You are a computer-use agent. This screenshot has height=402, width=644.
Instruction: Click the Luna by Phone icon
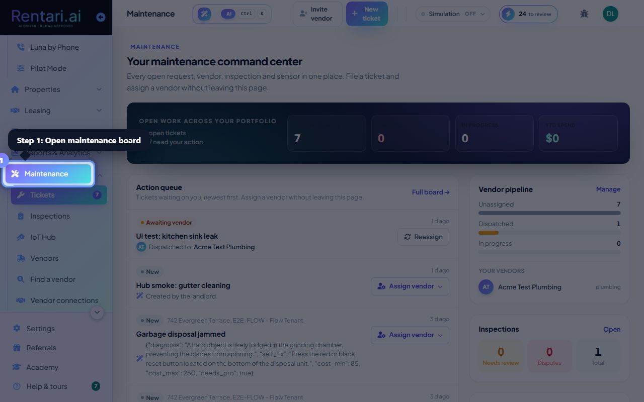pyautogui.click(x=21, y=47)
